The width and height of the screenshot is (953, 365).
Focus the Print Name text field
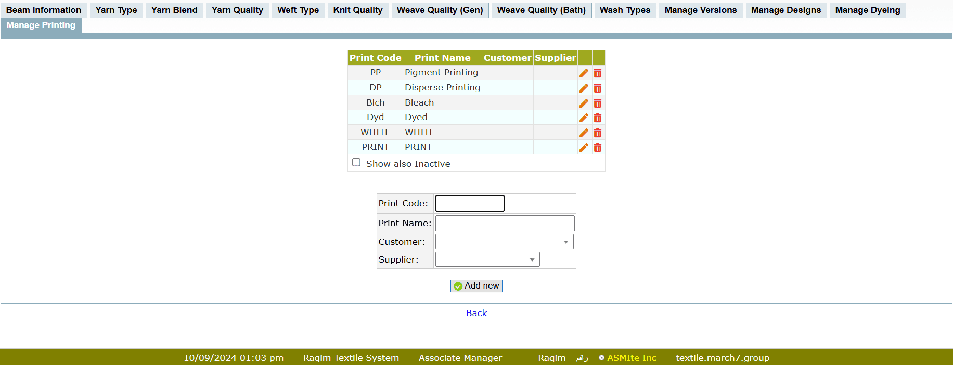point(505,223)
